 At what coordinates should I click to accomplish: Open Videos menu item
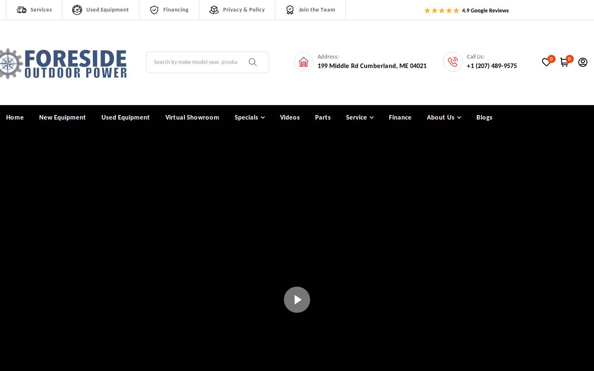290,117
